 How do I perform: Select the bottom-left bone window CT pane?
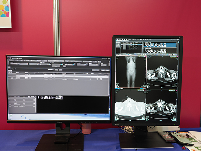[x=131, y=106]
